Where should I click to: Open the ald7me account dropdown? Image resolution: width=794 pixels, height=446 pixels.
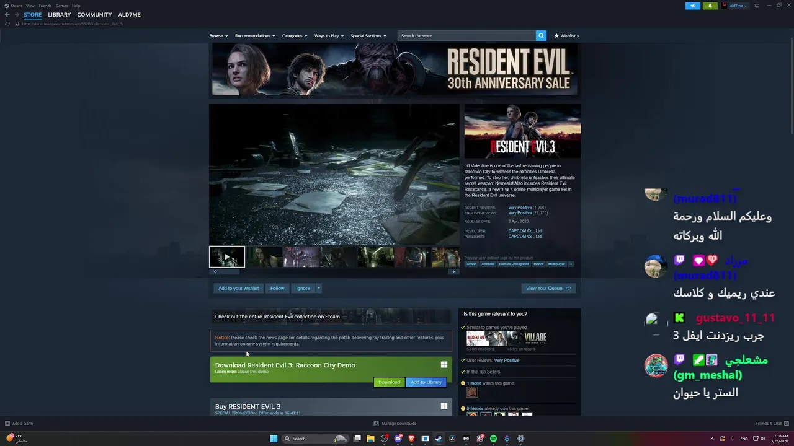click(x=738, y=6)
